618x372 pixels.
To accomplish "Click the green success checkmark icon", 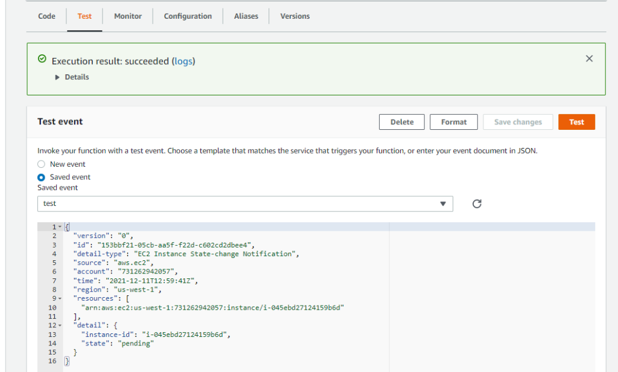I will pyautogui.click(x=42, y=59).
